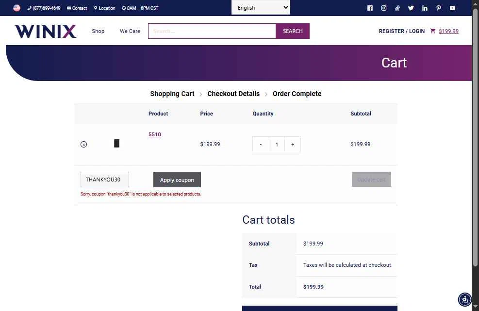This screenshot has width=479, height=311.
Task: Open the Twitter social icon
Action: 411,8
